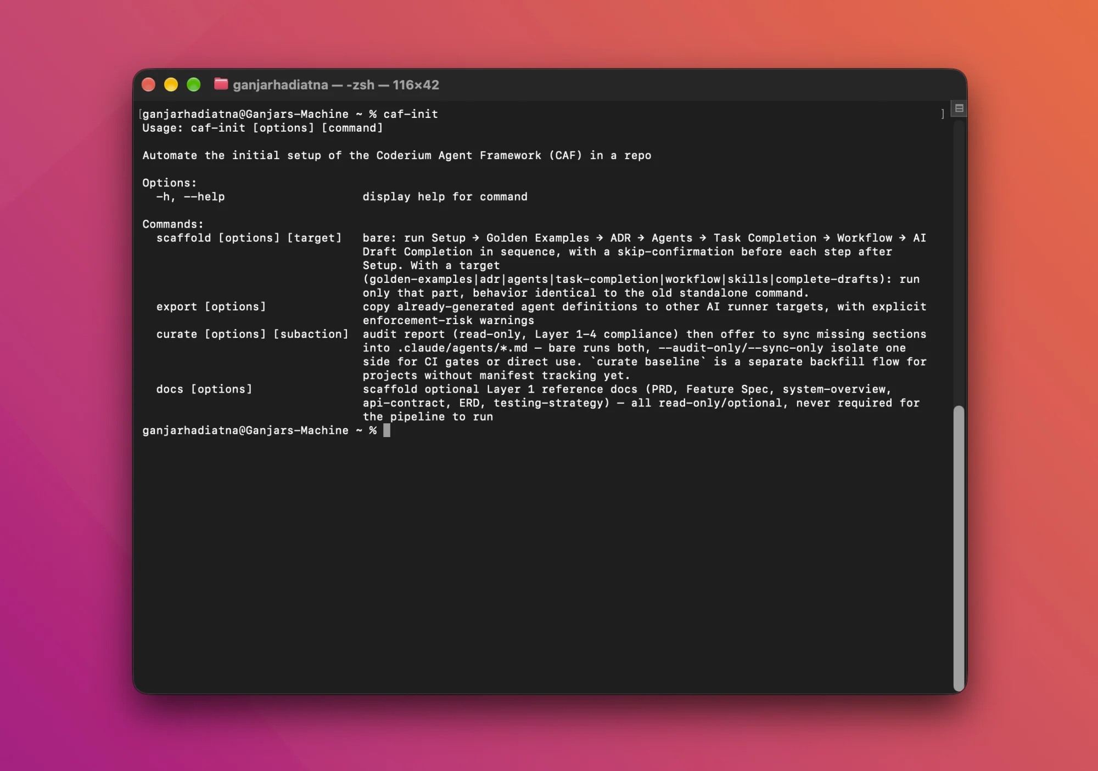The height and width of the screenshot is (771, 1098).
Task: Click 'only that part, behavior identical' line
Action: pos(586,293)
